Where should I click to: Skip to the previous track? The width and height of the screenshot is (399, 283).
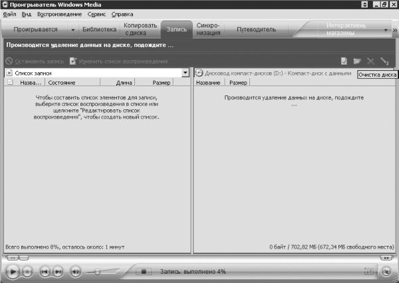[45, 272]
